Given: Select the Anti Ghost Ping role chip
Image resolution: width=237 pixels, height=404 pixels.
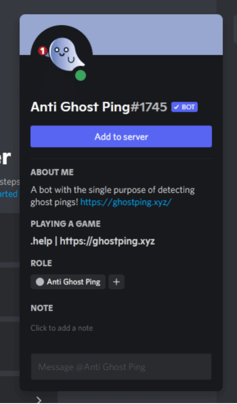Looking at the screenshot, I should tap(68, 282).
